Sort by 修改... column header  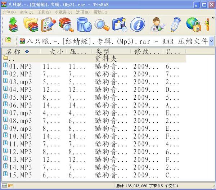[147, 51]
